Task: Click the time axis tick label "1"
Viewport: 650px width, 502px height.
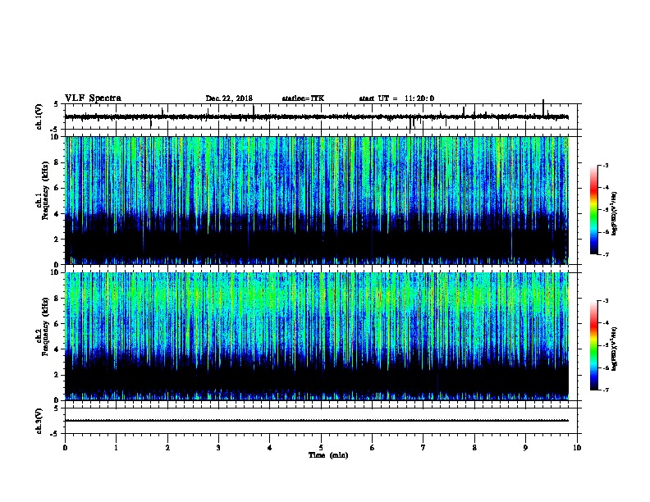Action: (117, 448)
